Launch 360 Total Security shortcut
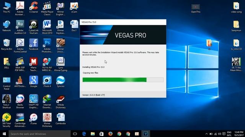 [x=7, y=120]
